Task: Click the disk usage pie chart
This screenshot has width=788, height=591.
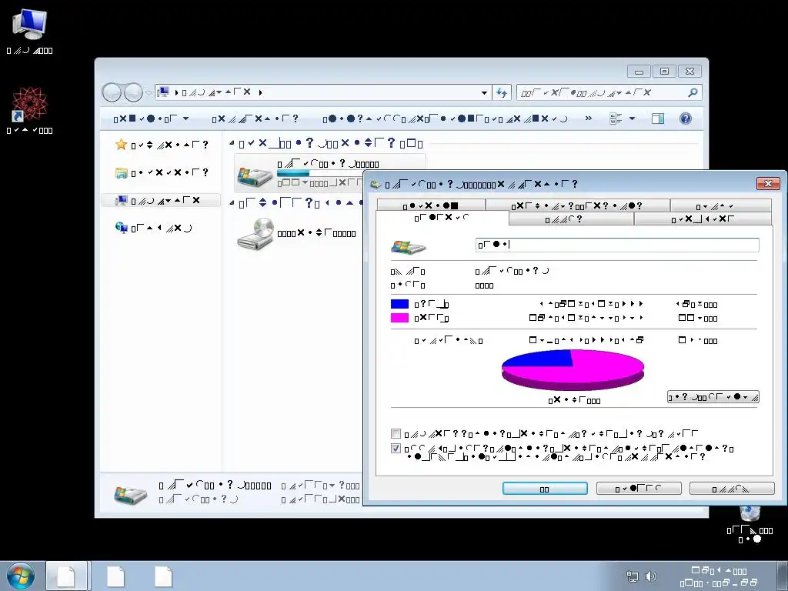Action: pos(573,370)
